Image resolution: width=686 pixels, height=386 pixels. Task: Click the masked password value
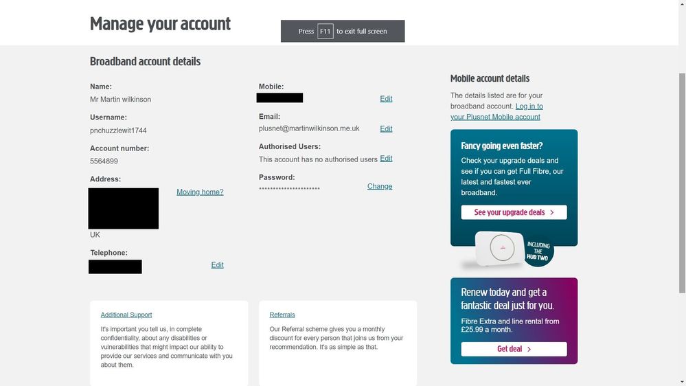[x=289, y=188]
